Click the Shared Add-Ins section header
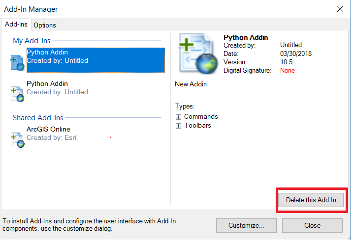Image resolution: width=353 pixels, height=240 pixels. coord(38,118)
